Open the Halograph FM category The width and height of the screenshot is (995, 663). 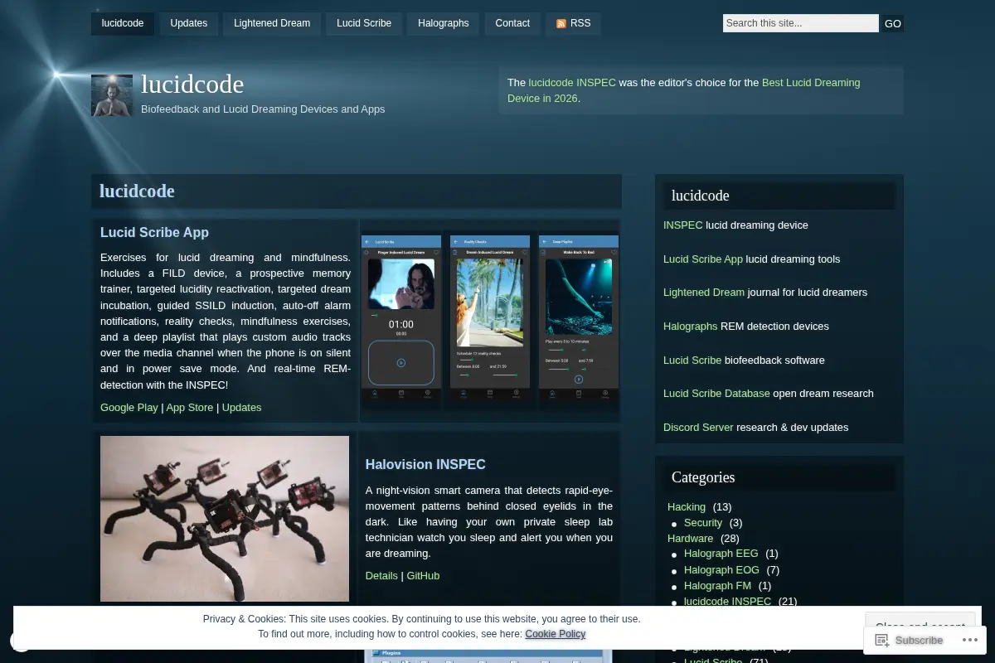point(718,586)
